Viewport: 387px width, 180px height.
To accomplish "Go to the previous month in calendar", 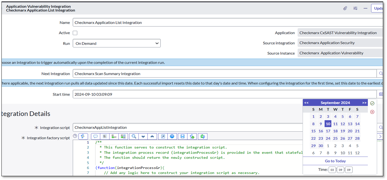I will coord(306,103).
